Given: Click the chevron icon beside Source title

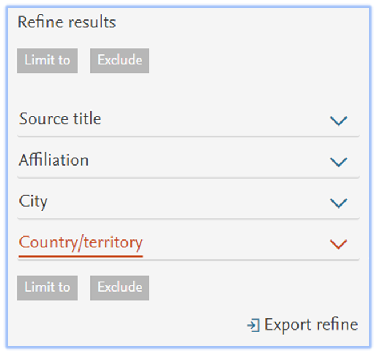Looking at the screenshot, I should tap(339, 120).
